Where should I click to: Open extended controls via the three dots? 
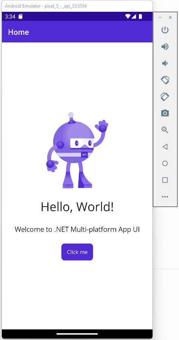pos(165,197)
